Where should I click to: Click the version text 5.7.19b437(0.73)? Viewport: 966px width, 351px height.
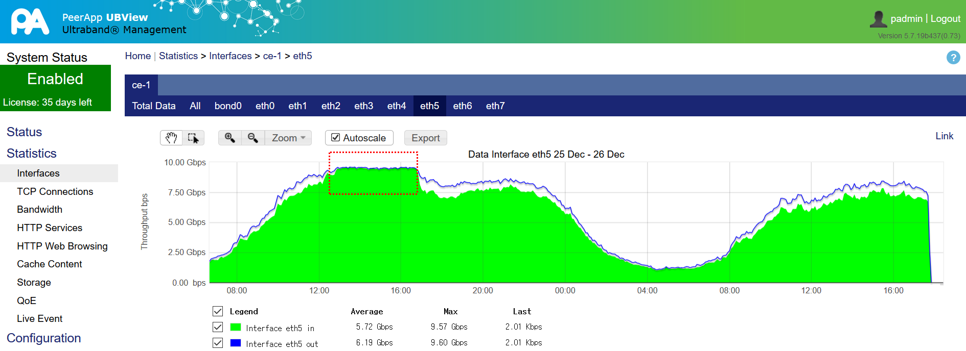pyautogui.click(x=919, y=36)
